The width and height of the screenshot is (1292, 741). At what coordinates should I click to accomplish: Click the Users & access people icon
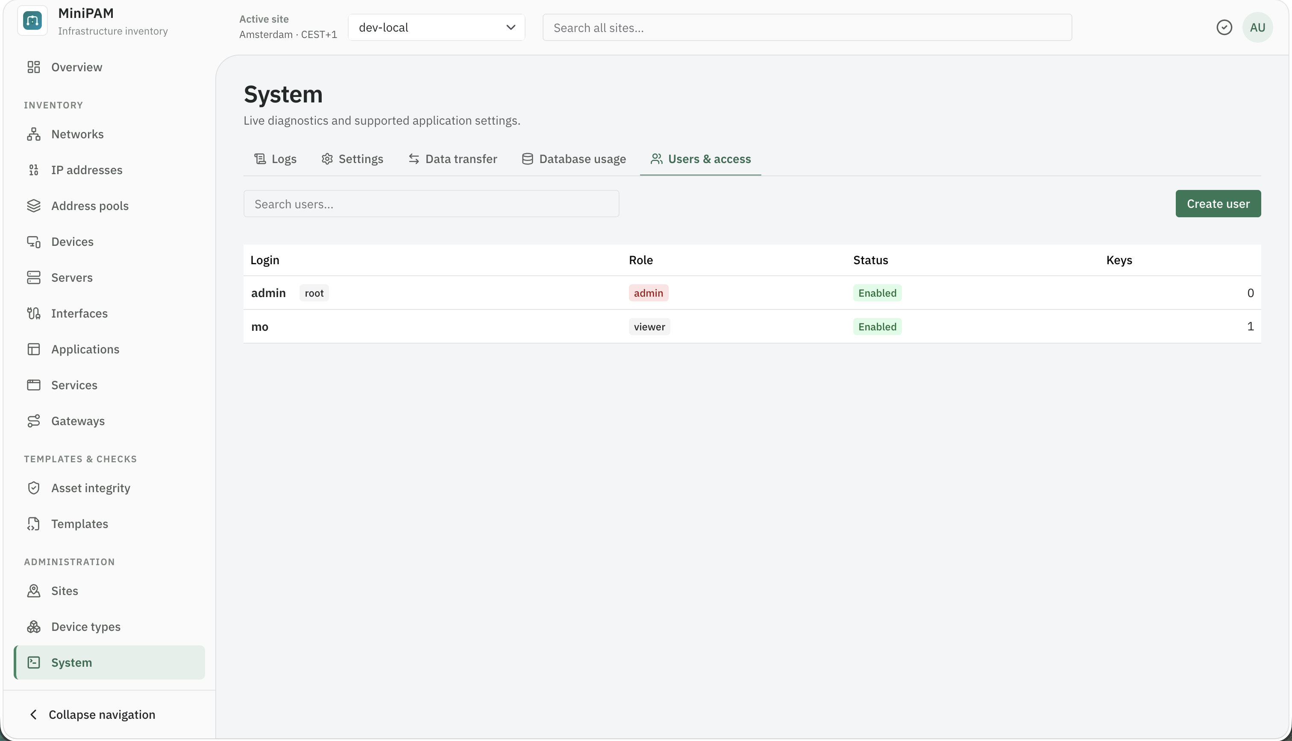[656, 159]
